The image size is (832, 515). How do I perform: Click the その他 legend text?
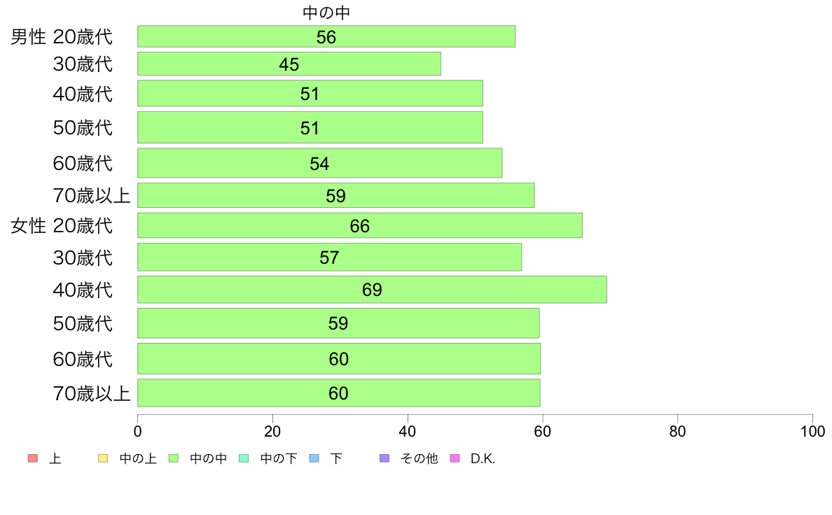coord(420,458)
